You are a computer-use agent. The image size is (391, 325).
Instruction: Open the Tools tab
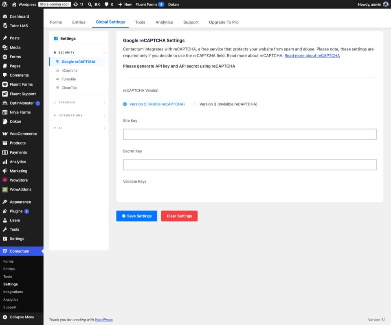coord(140,22)
